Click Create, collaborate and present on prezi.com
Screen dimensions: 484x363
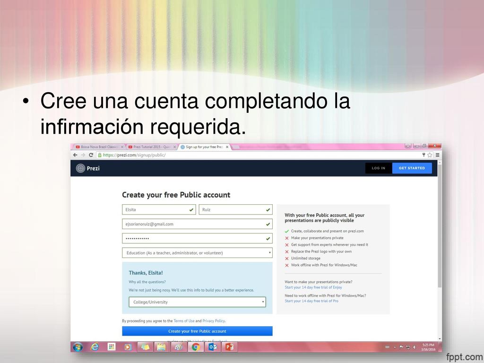328,231
